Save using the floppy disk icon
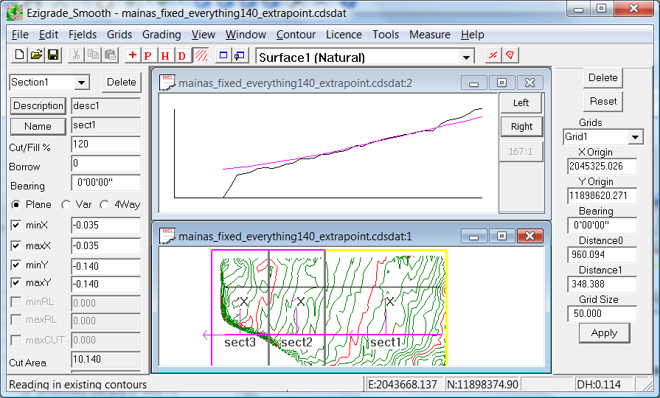The image size is (660, 398). (52, 55)
